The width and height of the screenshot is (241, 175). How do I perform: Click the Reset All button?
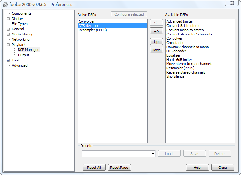tap(94, 168)
